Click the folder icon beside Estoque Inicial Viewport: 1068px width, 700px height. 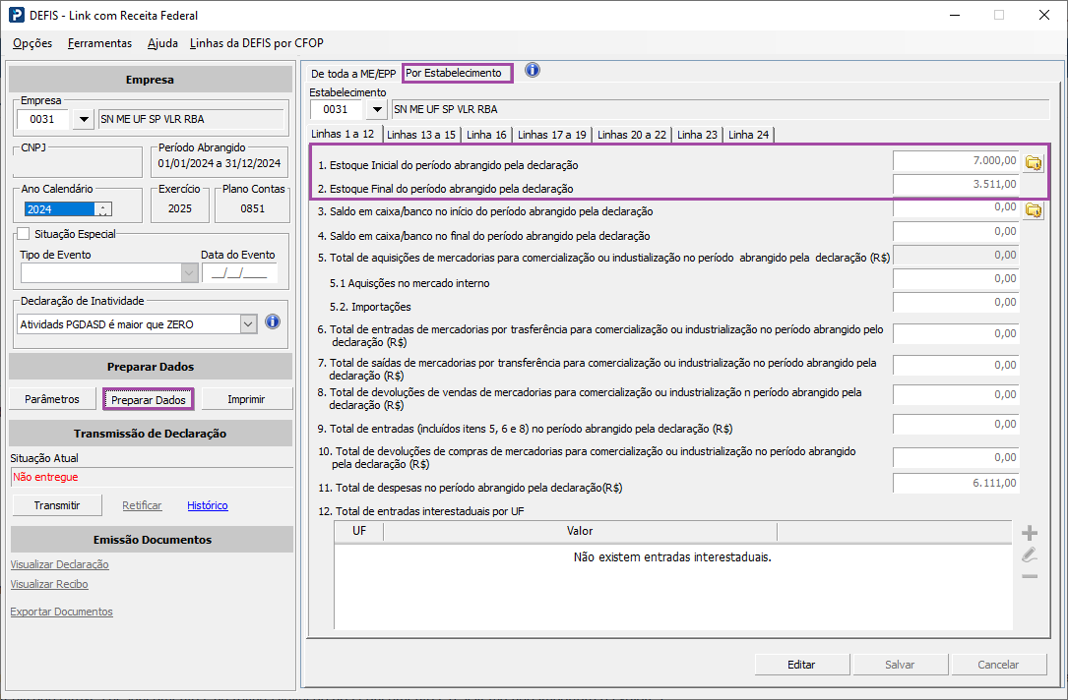click(x=1034, y=163)
